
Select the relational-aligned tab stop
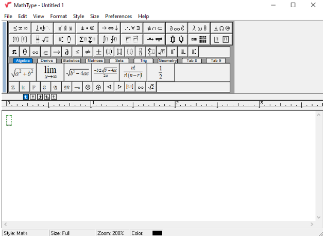pos(47,97)
